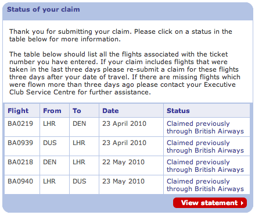Click flight number BA0219 cell
The height and width of the screenshot is (215, 255).
point(22,127)
